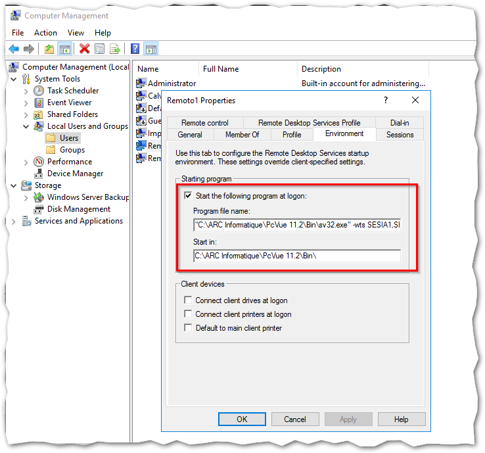Select the Administrator user icon

click(141, 83)
